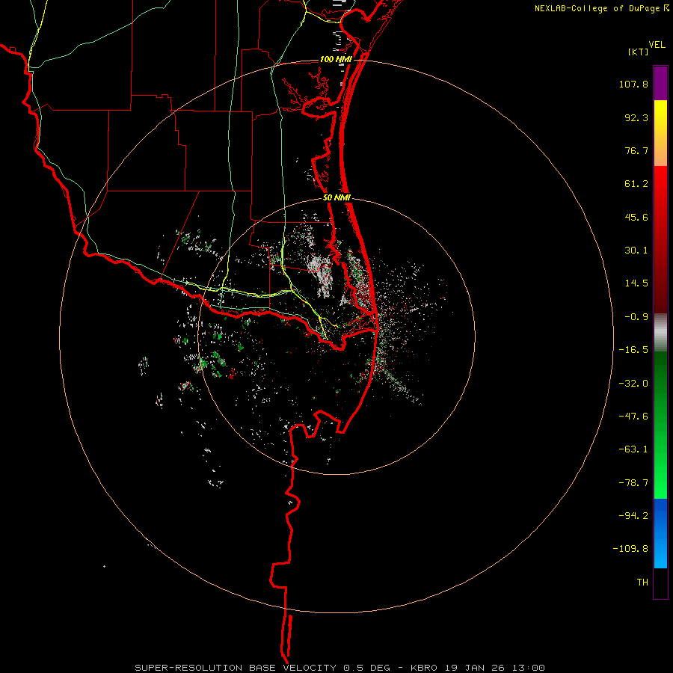Click the -47.6 velocity scale value
Viewport: 673px width, 673px height.
[x=633, y=417]
